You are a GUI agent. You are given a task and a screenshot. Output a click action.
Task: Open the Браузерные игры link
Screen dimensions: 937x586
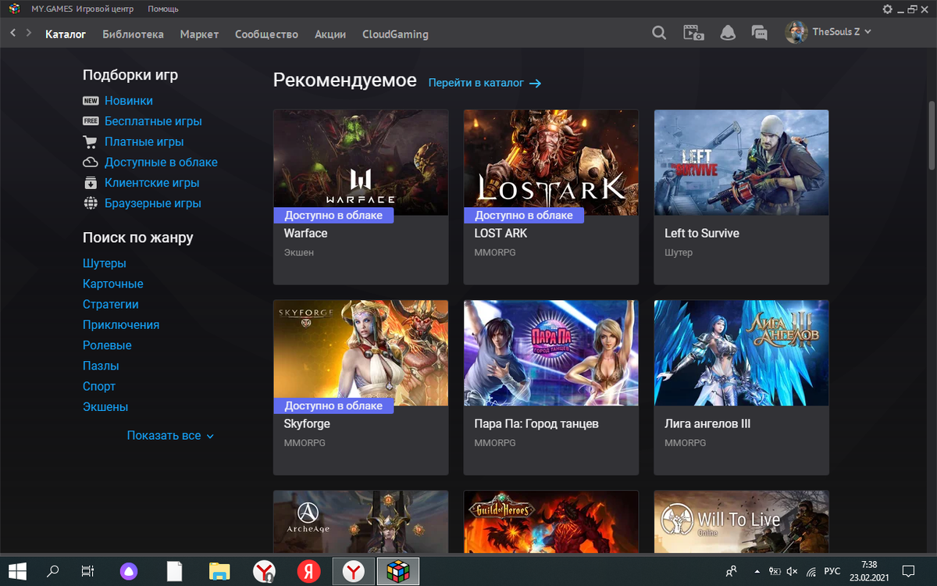(x=153, y=203)
